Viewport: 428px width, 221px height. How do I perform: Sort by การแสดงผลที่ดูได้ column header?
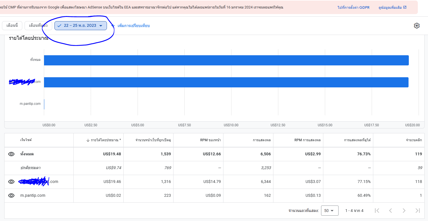357,140
